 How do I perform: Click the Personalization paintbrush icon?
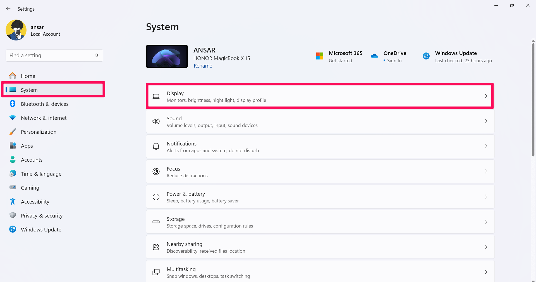(x=13, y=132)
